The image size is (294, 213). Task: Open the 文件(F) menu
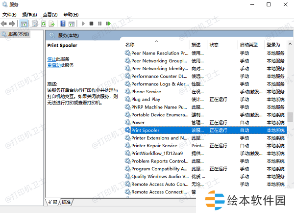(x=10, y=15)
